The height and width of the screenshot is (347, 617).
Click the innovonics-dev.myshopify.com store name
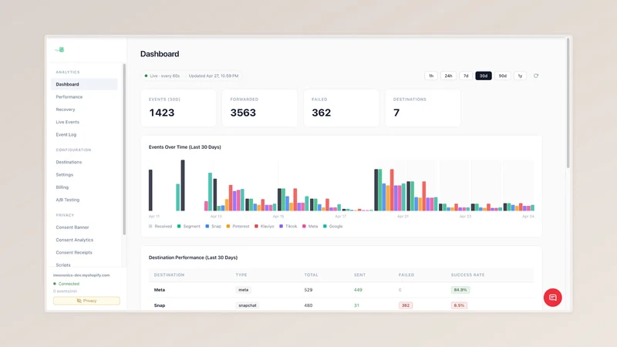tap(82, 275)
